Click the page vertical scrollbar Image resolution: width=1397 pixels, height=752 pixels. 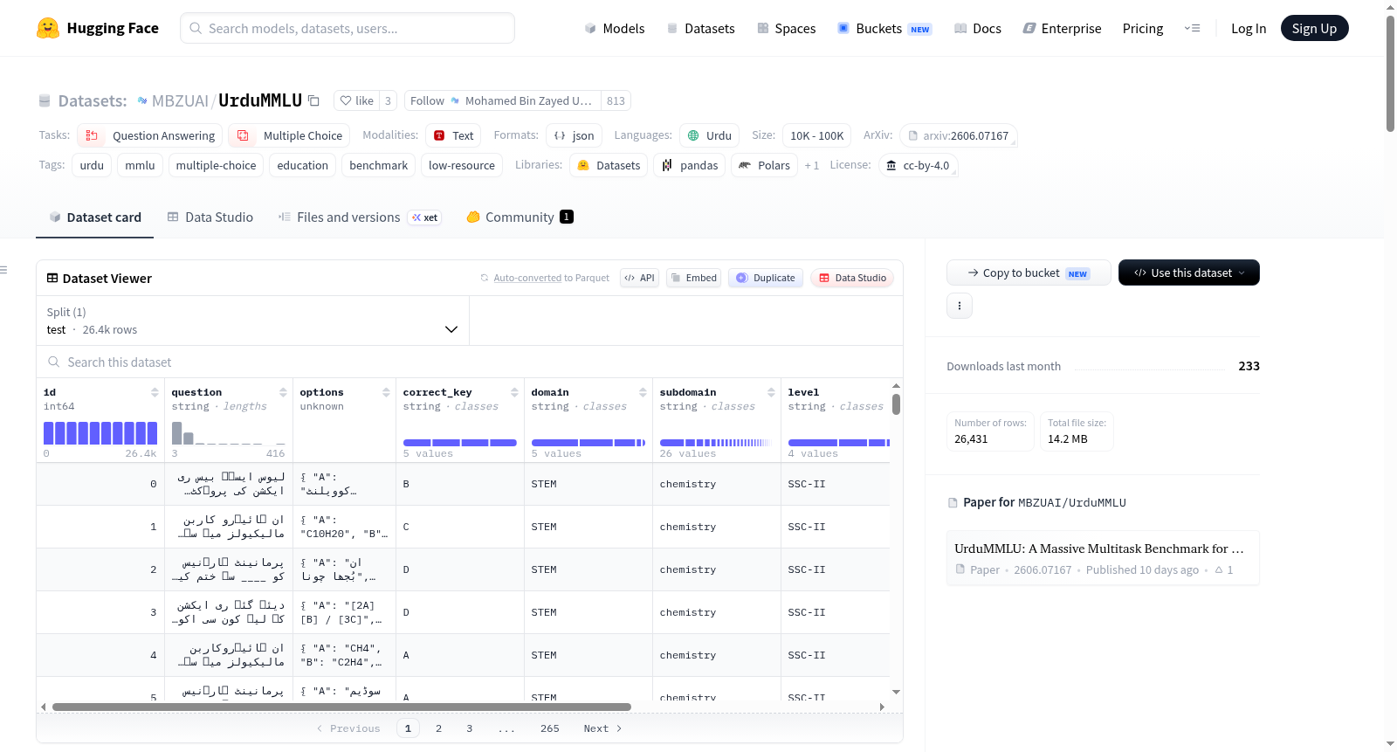click(x=1390, y=73)
